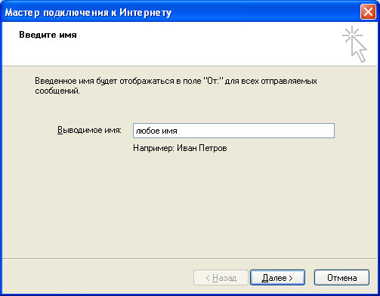Click the quoted "От:" text in description
380x296 pixels.
coord(213,81)
